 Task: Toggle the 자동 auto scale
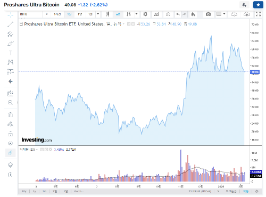click(x=246, y=191)
